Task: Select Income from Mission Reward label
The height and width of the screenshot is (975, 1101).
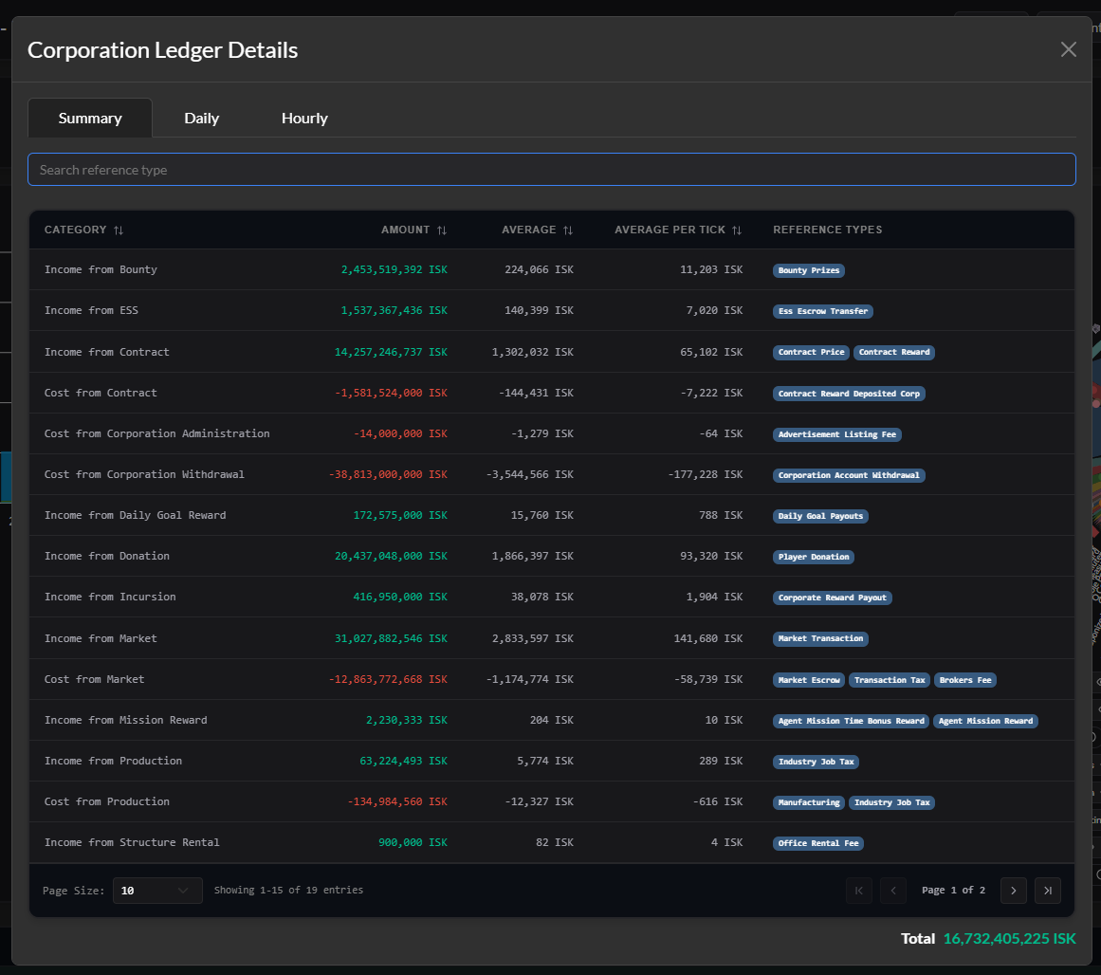Action: point(126,720)
